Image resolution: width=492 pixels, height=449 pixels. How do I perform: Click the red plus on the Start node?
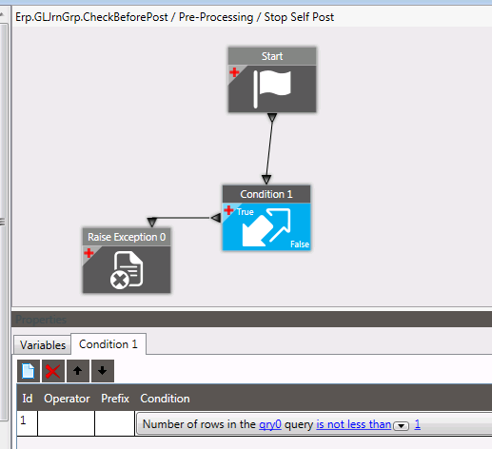coord(234,72)
